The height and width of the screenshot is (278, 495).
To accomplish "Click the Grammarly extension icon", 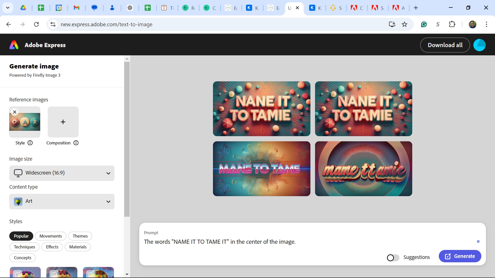I will tap(424, 24).
